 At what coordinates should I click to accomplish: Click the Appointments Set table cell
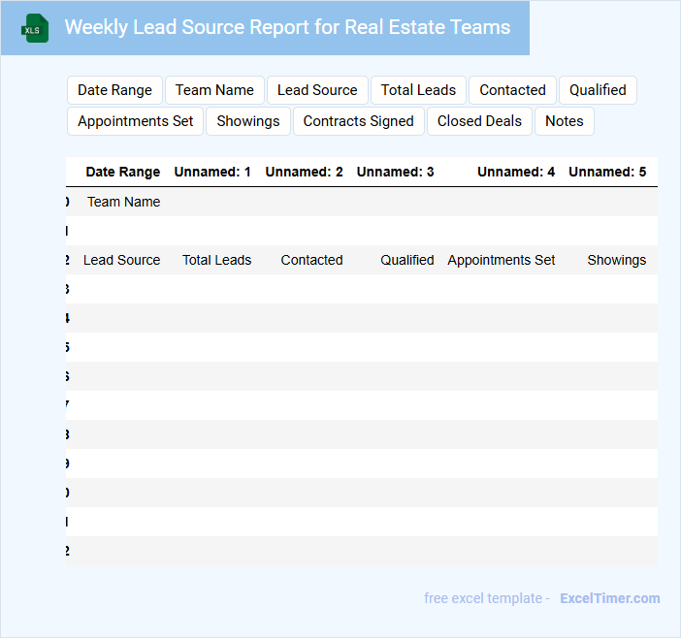pyautogui.click(x=502, y=260)
